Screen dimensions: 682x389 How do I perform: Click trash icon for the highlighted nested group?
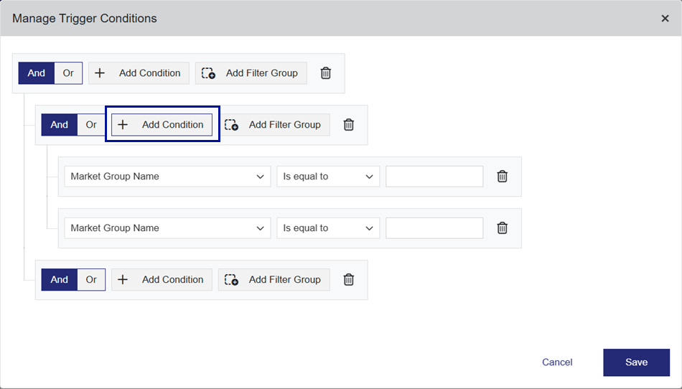tap(349, 125)
